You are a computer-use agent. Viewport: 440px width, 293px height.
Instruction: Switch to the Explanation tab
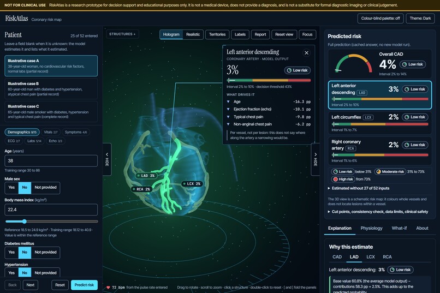click(340, 228)
